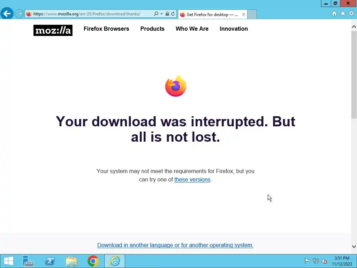Go to the IE home page icon
357x268 pixels.
[x=334, y=14]
